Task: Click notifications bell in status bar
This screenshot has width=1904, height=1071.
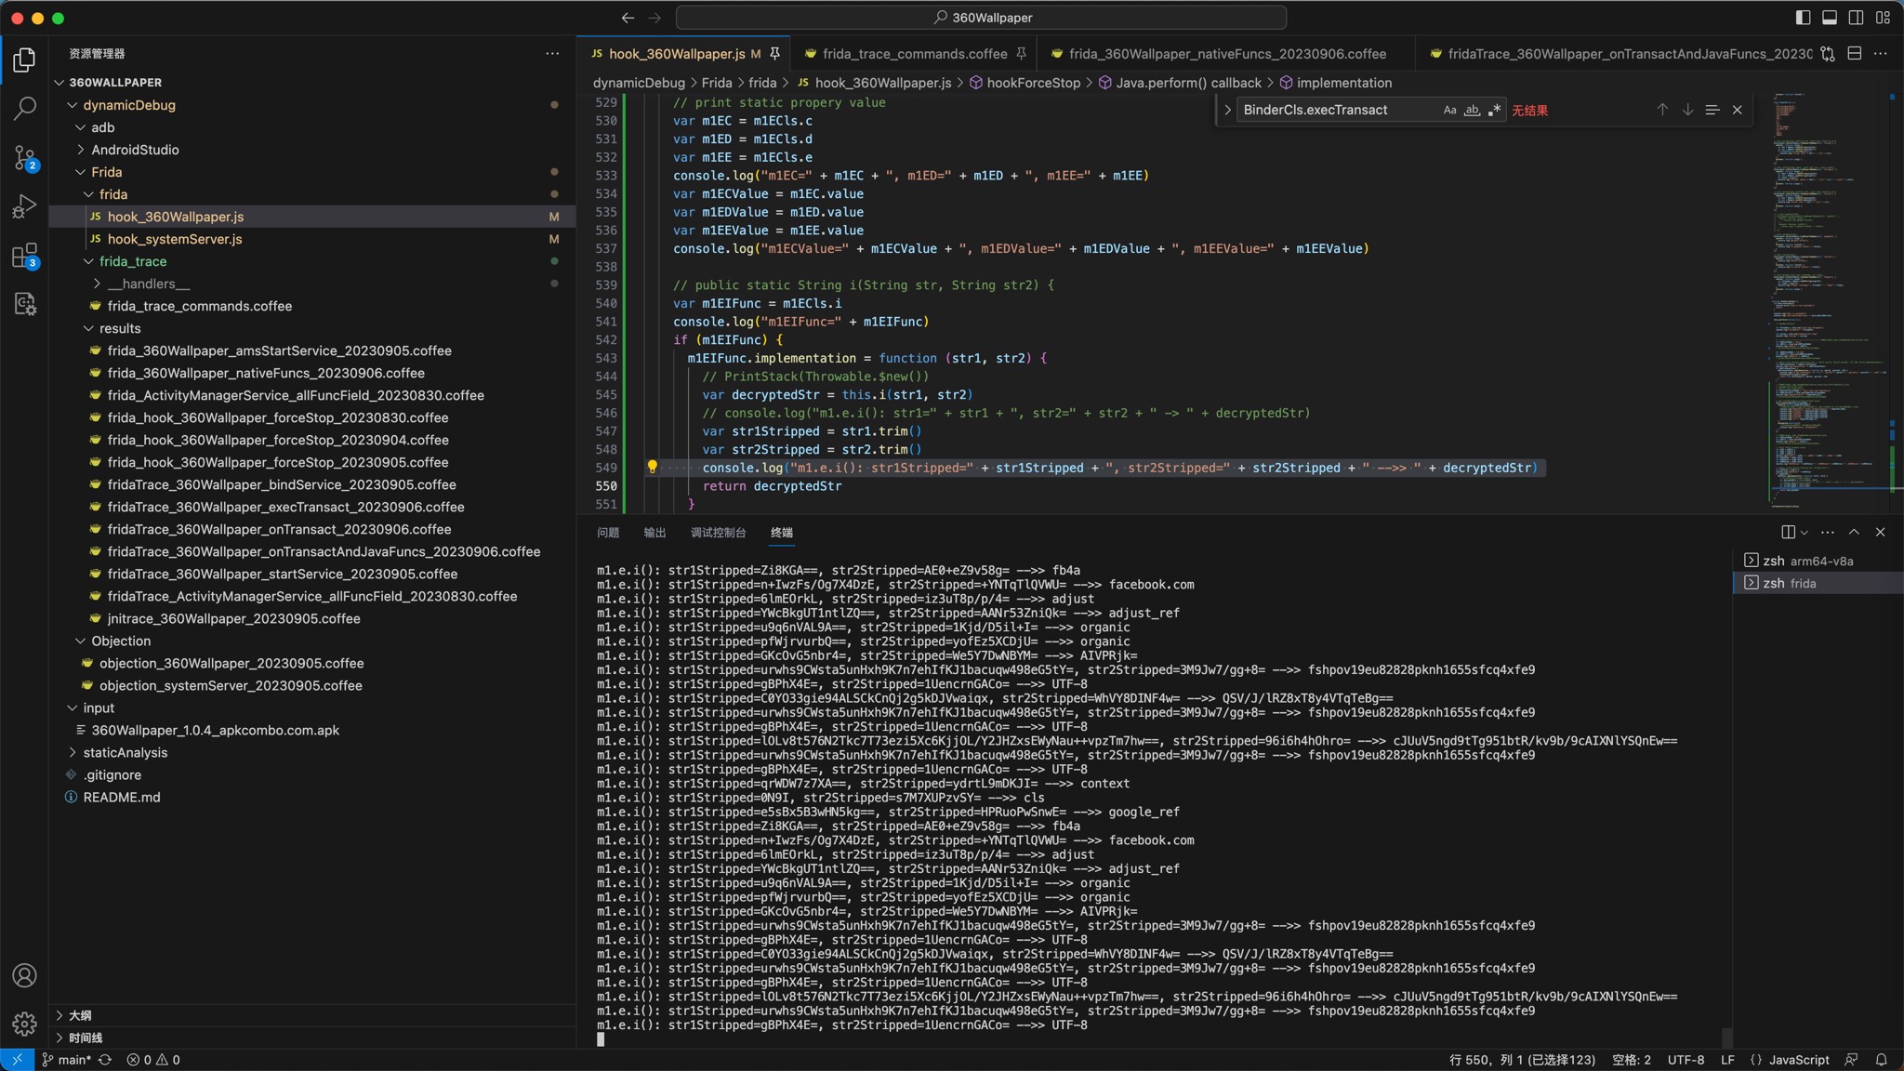Action: pos(1881,1060)
